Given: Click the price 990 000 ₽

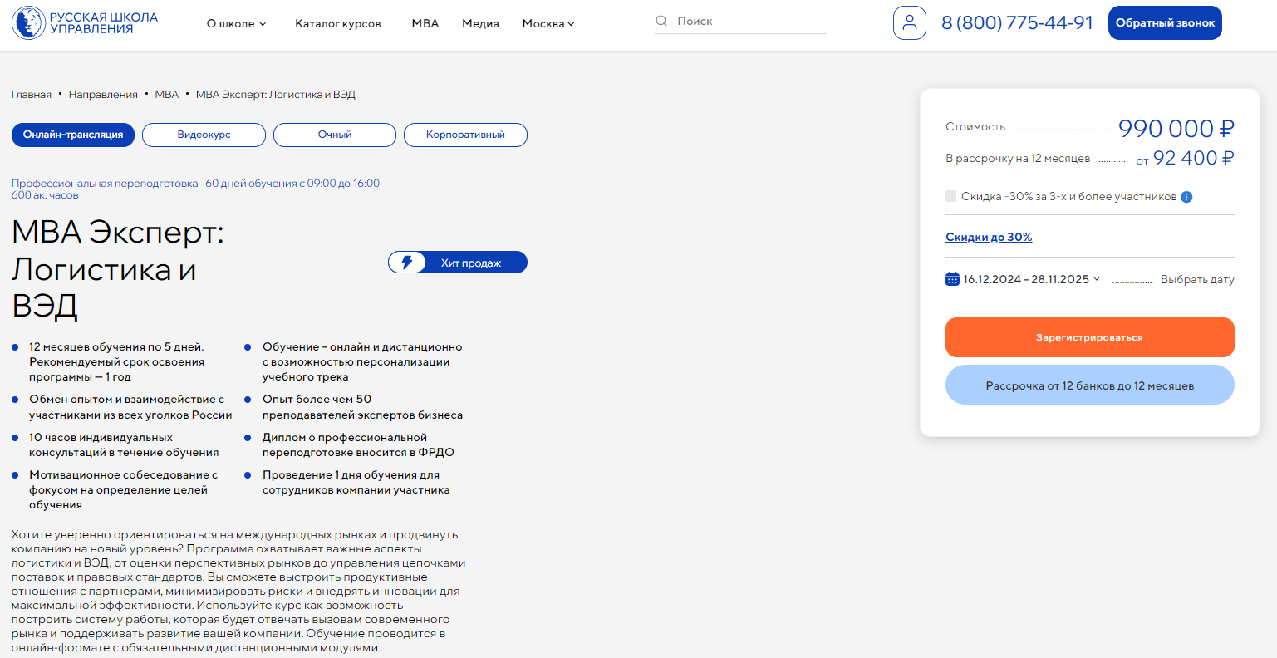Looking at the screenshot, I should coord(1176,128).
